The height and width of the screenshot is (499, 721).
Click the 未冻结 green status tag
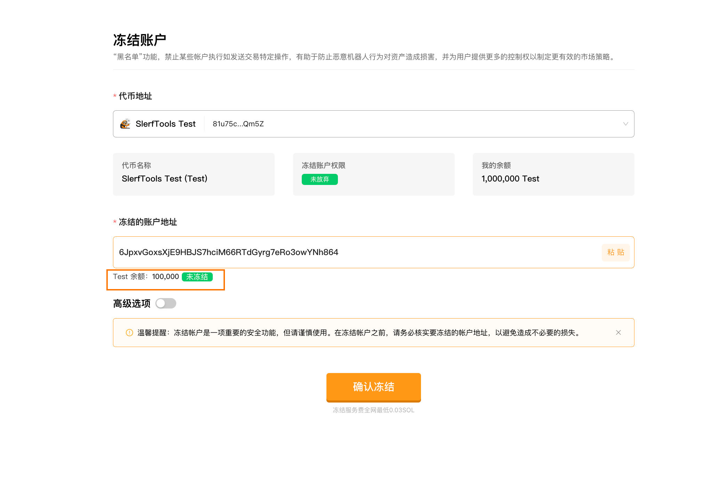click(x=197, y=277)
